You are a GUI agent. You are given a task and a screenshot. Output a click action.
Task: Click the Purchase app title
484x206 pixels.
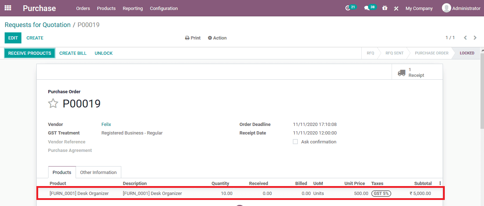(39, 8)
